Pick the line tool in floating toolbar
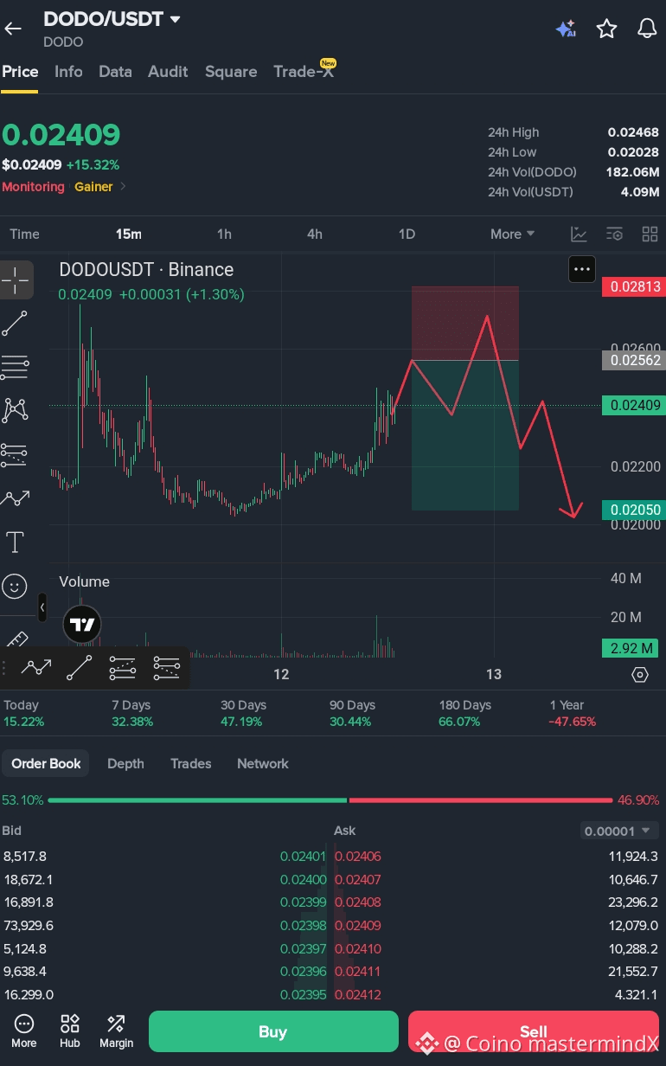The image size is (666, 1066). tap(80, 667)
